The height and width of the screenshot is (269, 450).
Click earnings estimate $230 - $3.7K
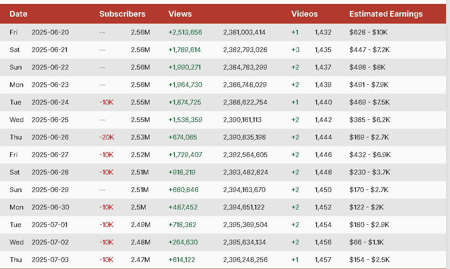pyautogui.click(x=370, y=172)
